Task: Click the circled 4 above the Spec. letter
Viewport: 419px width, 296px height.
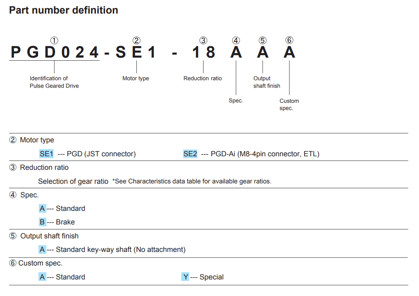Action: click(236, 41)
